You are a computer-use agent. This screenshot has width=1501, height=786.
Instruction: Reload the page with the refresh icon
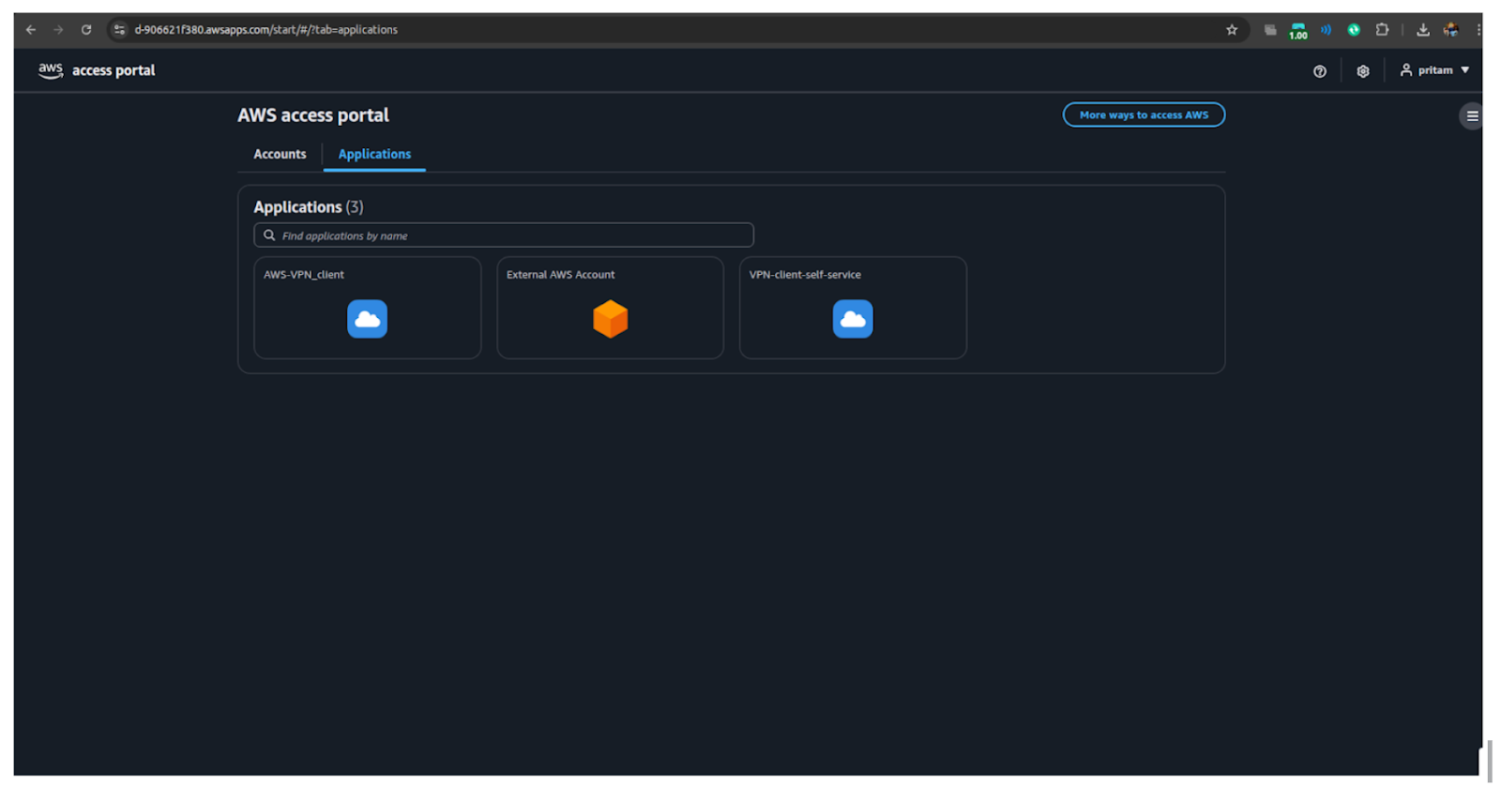pyautogui.click(x=86, y=30)
